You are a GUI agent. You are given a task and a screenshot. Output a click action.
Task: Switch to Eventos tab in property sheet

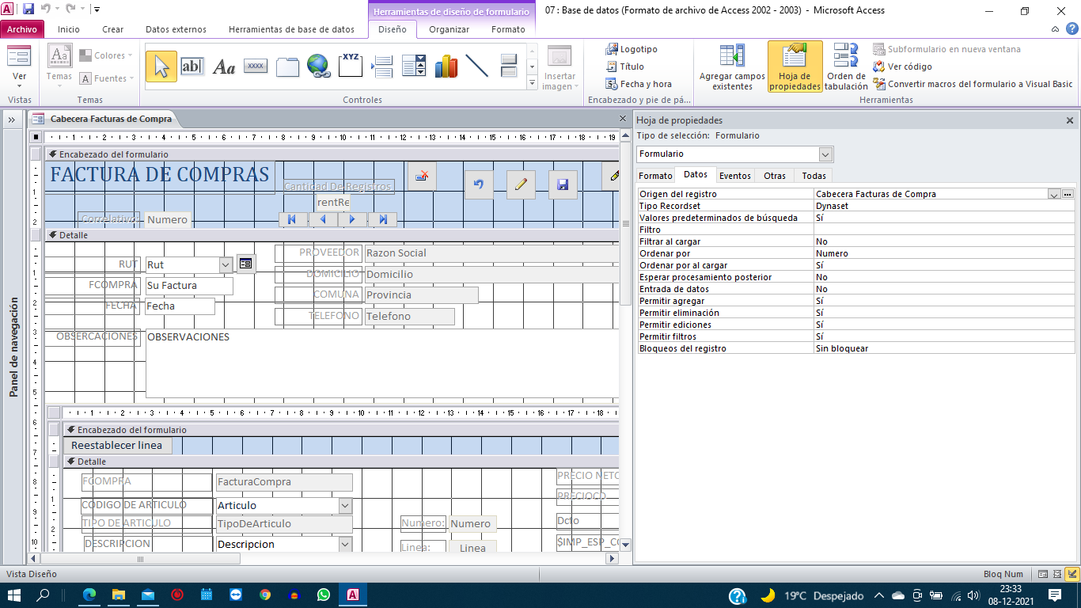coord(735,176)
